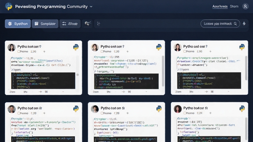Screen dimensions: 253x142
Task: Toggle Pname checkbox on Pytho ced cmt ? card
Action: pyautogui.click(x=185, y=51)
